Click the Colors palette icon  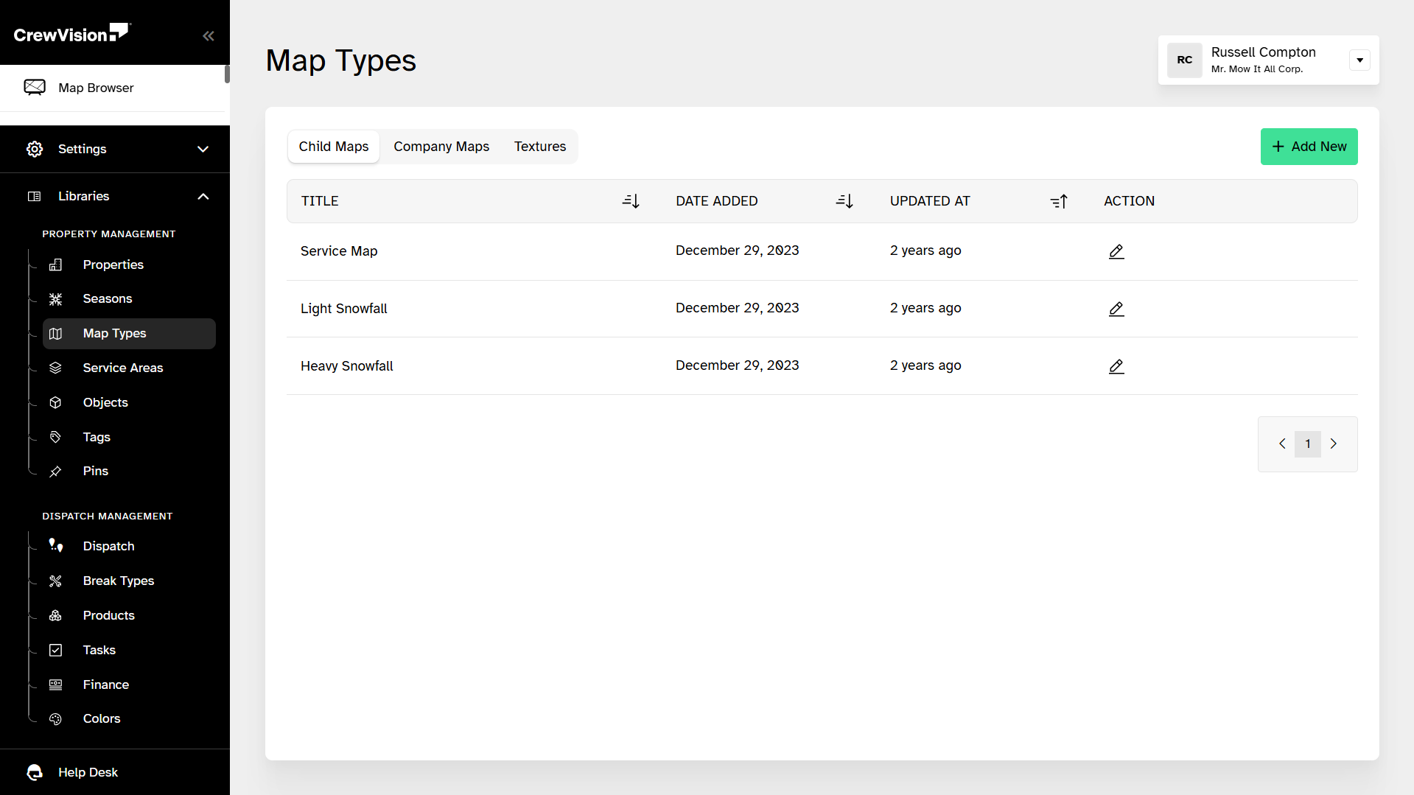(x=55, y=719)
